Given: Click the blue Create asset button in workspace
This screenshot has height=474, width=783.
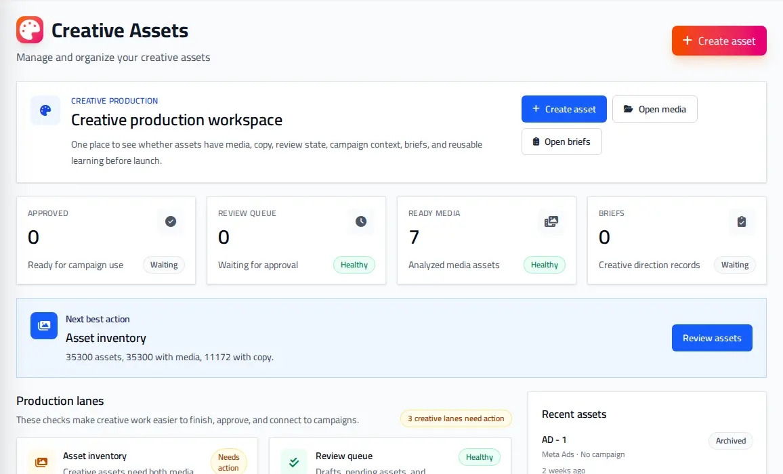Looking at the screenshot, I should 564,109.
